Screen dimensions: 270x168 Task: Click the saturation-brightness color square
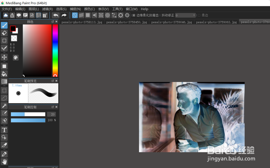(37, 51)
